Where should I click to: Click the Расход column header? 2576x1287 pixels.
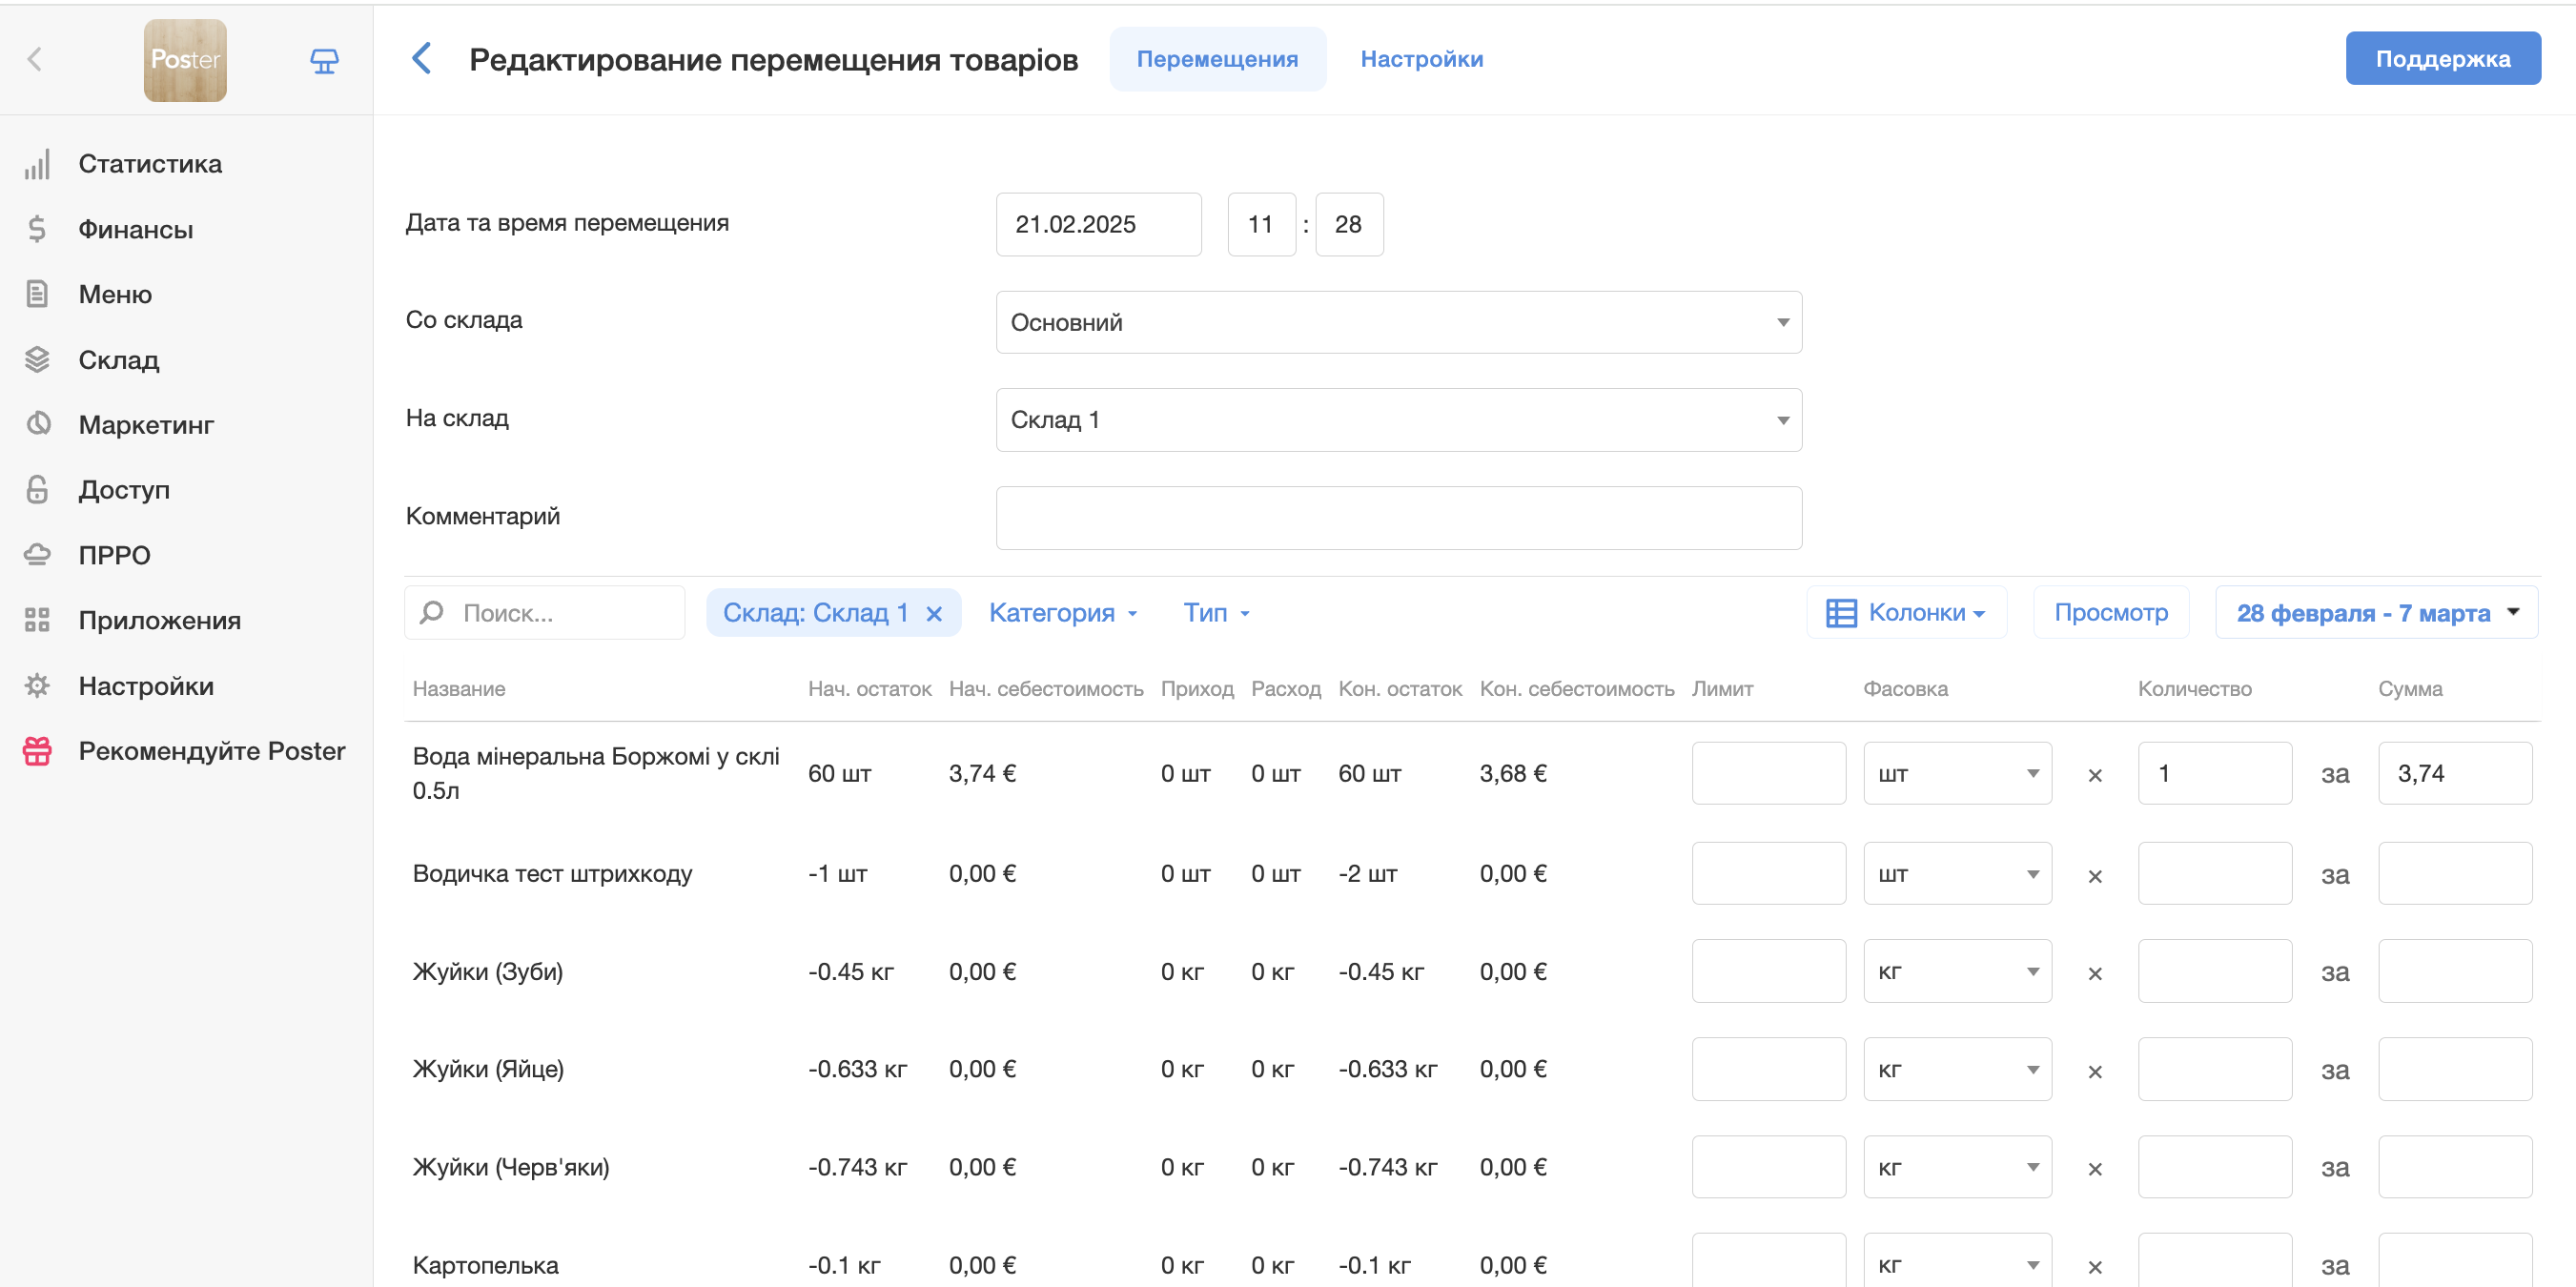pyautogui.click(x=1286, y=688)
